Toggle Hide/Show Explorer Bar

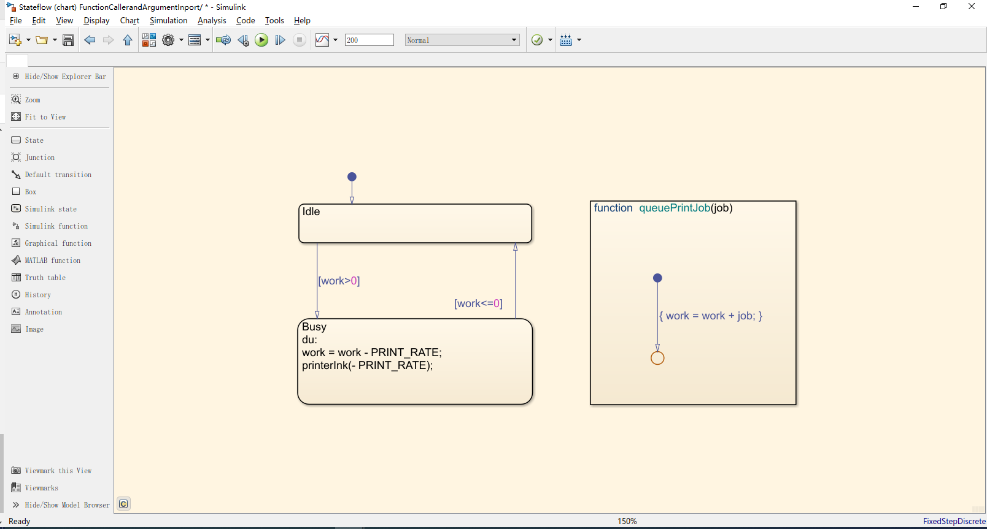coord(64,77)
